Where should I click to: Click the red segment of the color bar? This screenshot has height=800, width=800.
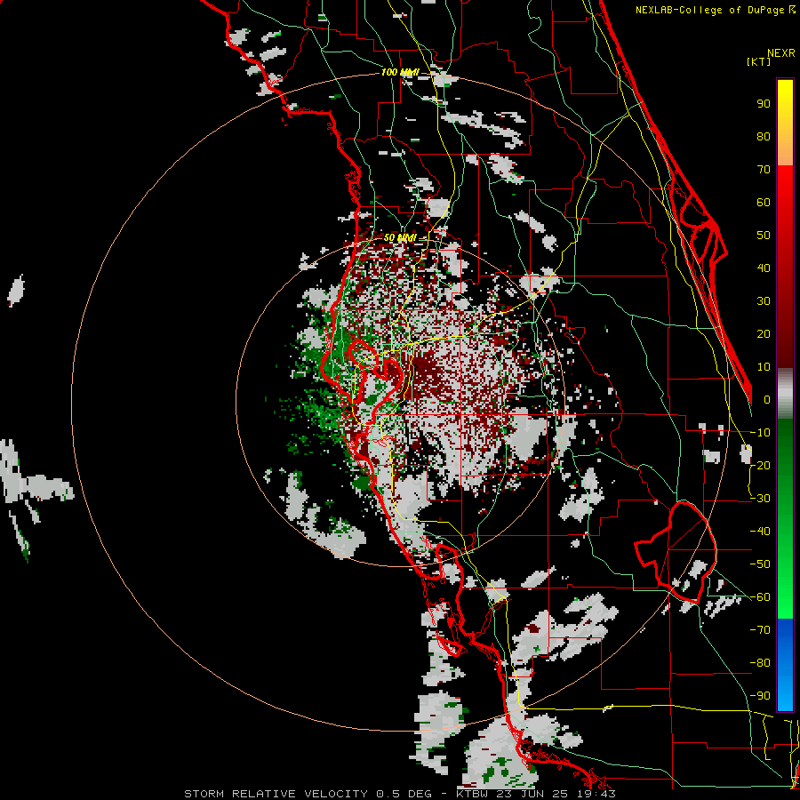785,266
